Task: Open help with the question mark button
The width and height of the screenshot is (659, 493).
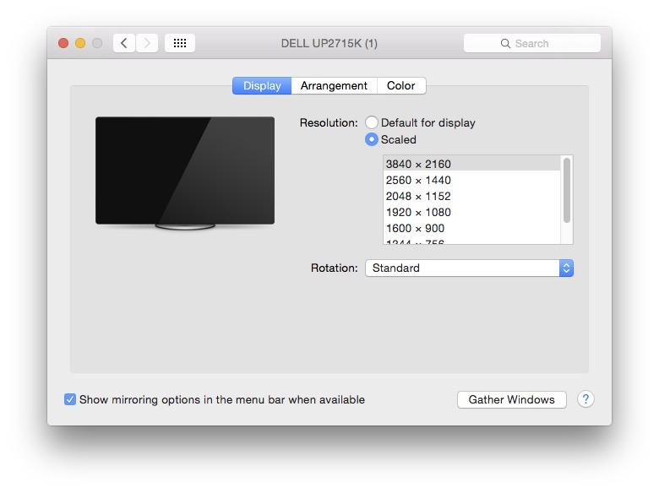Action: [x=585, y=399]
